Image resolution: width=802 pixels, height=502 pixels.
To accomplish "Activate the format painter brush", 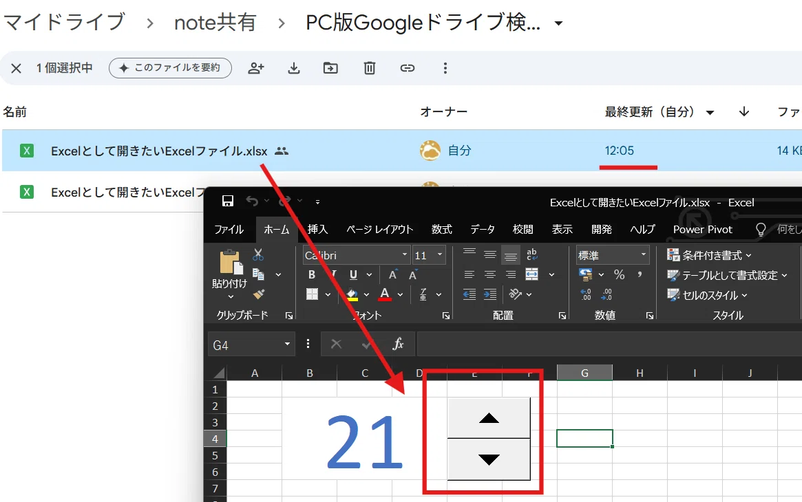I will [259, 294].
